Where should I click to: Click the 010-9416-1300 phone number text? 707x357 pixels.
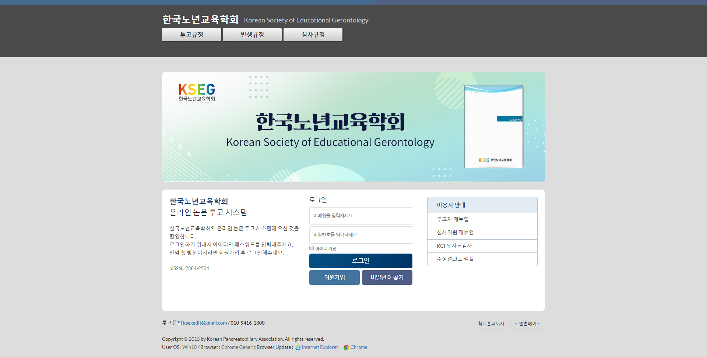pyautogui.click(x=247, y=323)
